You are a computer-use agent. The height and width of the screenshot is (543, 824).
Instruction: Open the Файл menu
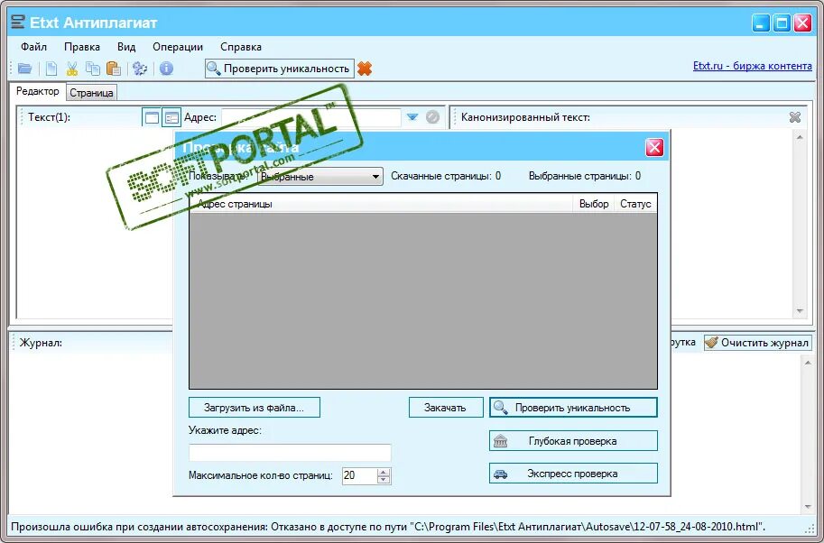click(33, 47)
